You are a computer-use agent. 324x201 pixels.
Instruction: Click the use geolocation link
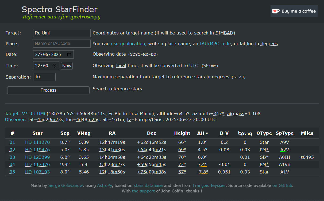click(128, 44)
